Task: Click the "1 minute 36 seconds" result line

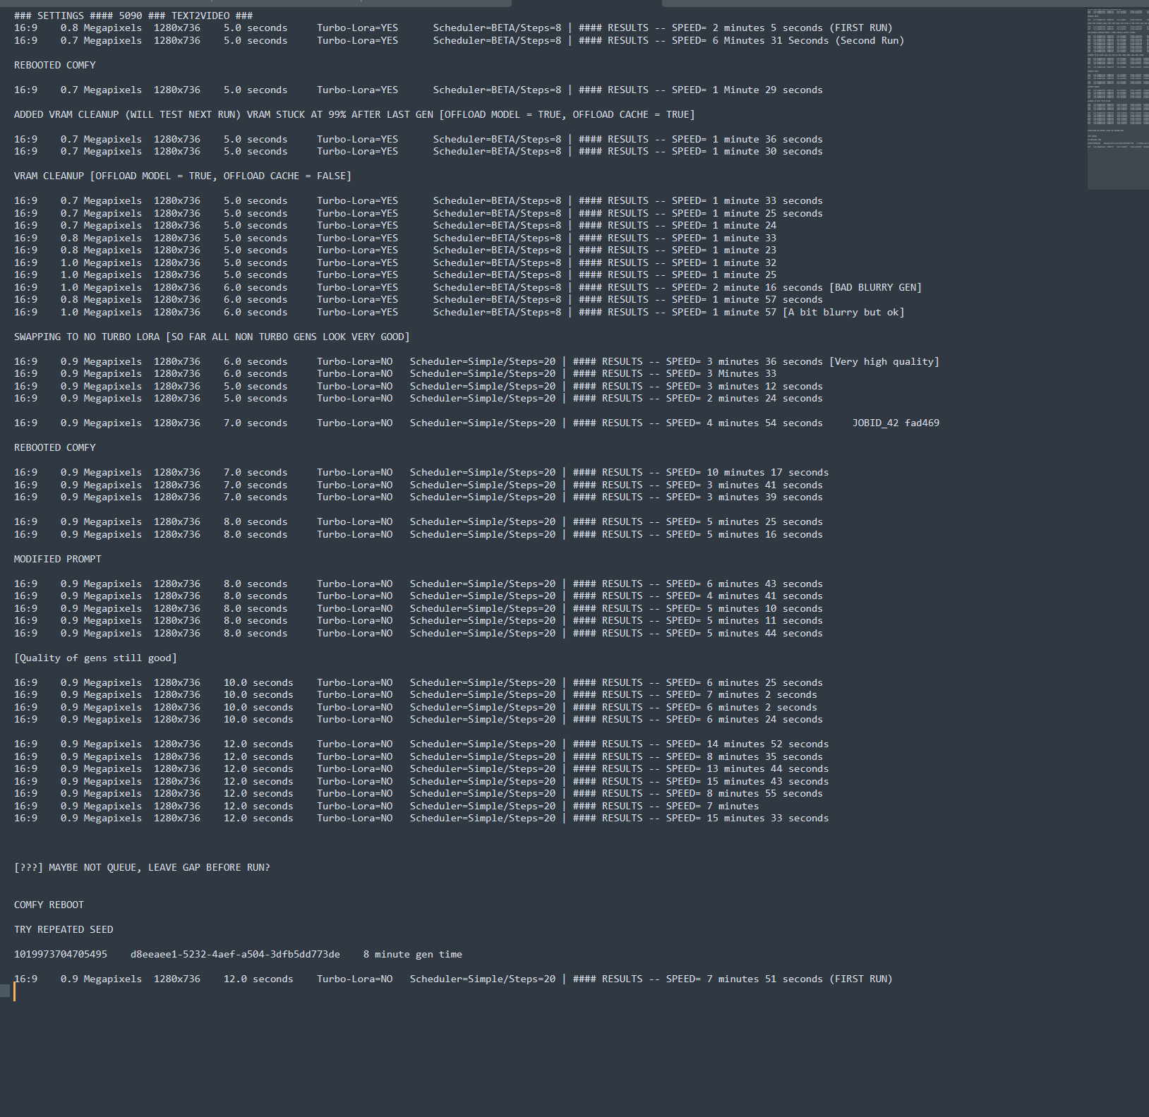Action: (767, 140)
